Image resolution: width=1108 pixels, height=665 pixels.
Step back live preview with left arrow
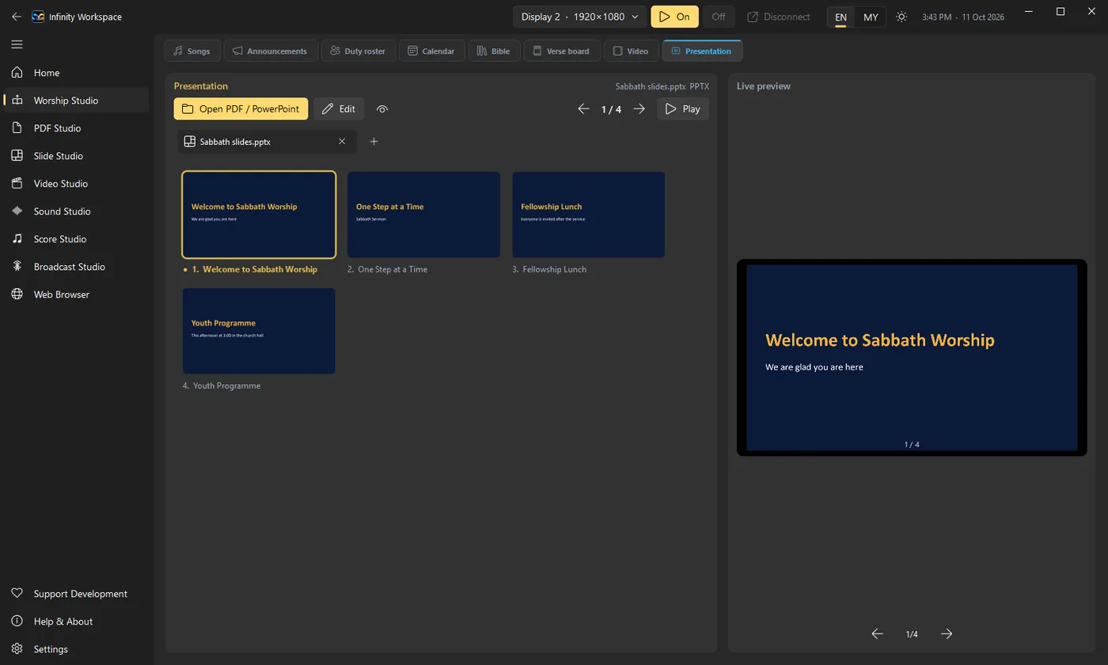coord(877,633)
